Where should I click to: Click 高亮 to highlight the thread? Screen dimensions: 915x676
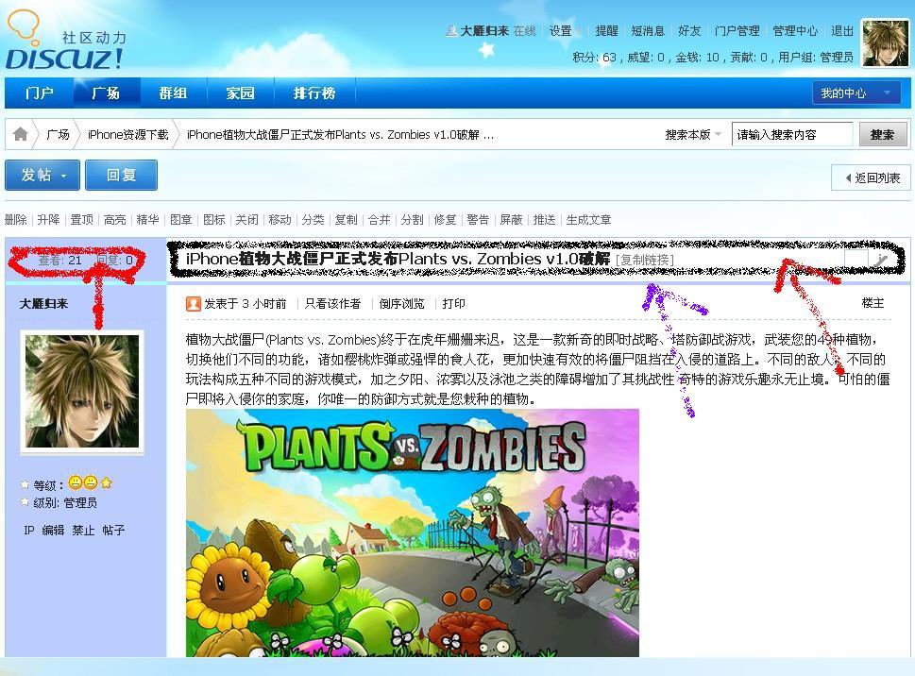115,219
